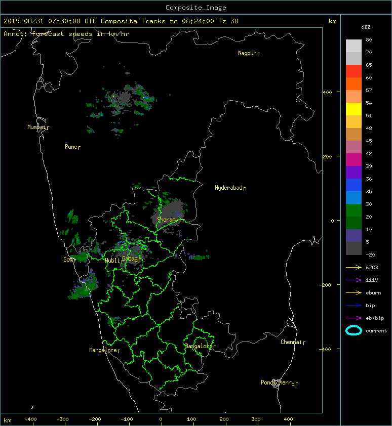Click the 400 bottom axis tick label
The height and width of the screenshot is (426, 392).
tap(288, 419)
